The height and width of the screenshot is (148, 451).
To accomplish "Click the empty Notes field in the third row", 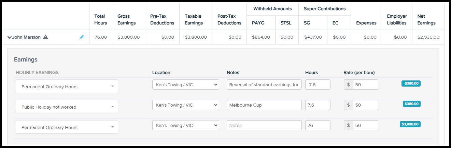I will [x=264, y=125].
